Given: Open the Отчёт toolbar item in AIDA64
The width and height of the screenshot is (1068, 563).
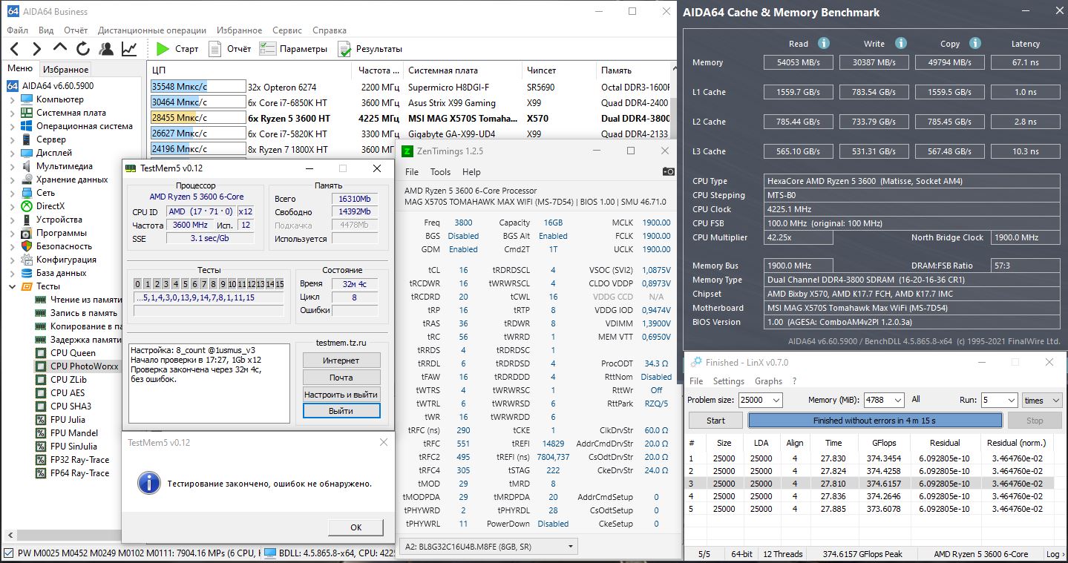Looking at the screenshot, I should 230,49.
